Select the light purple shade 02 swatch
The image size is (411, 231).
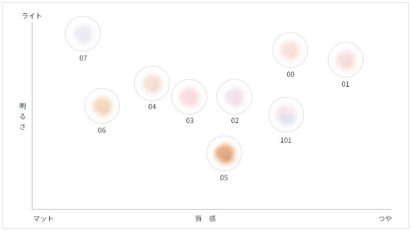tap(234, 96)
